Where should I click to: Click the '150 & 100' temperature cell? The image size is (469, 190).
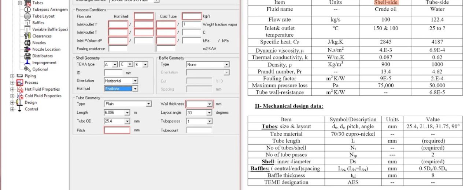[x=386, y=28]
